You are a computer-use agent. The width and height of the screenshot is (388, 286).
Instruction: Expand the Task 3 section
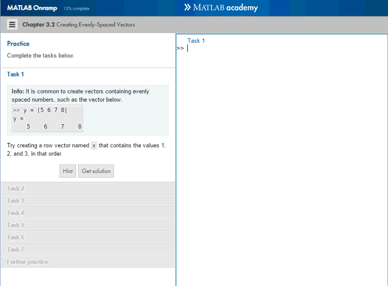[16, 201]
